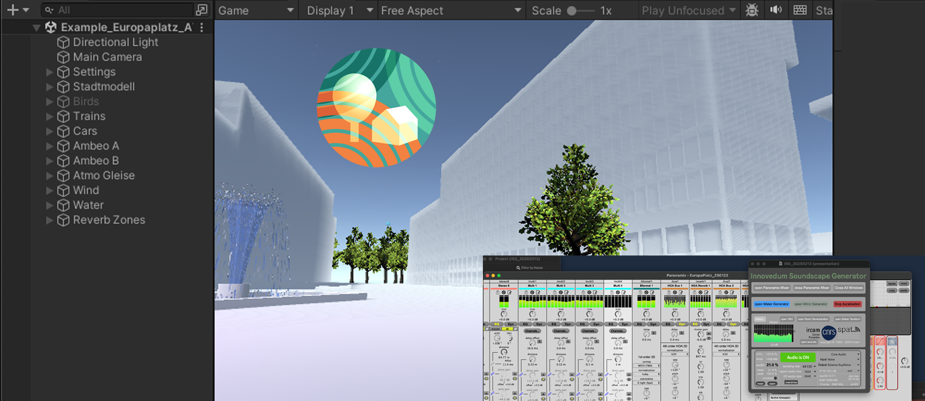
Task: Expand the Cars object in hierarchy
Action: tap(50, 131)
